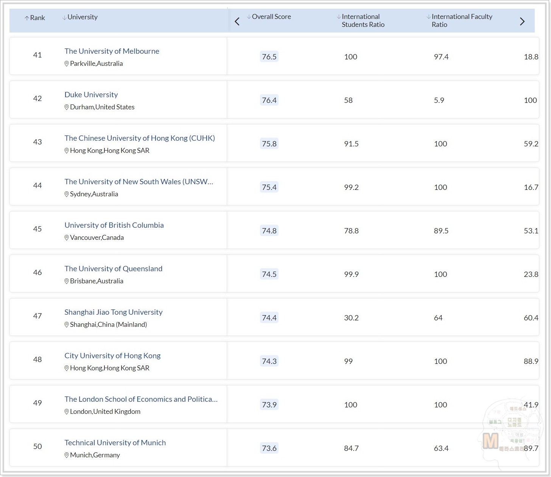Open Technical University of Munich link
Viewport: 551px width, 477px height.
pos(115,443)
